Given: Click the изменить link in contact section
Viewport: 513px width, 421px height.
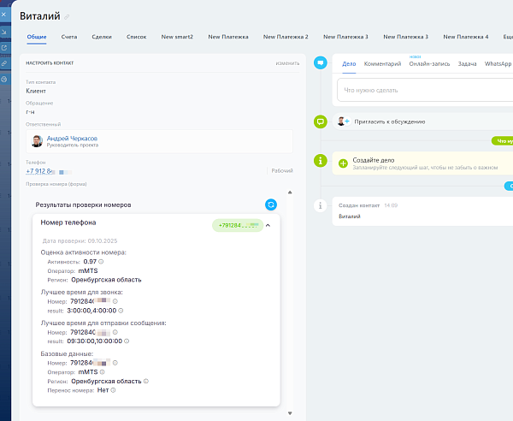Looking at the screenshot, I should point(287,63).
